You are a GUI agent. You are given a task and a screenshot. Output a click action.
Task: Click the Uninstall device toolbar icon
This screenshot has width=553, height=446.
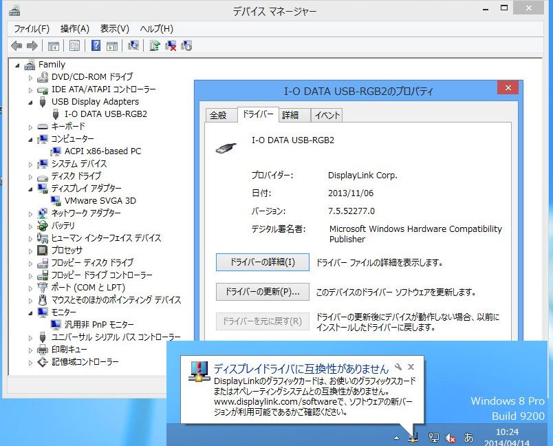point(171,46)
